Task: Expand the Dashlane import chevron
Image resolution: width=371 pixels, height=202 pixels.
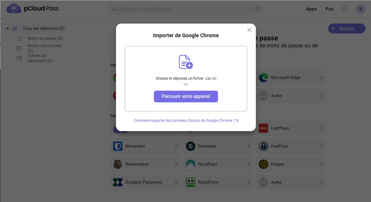Action: click(x=249, y=146)
